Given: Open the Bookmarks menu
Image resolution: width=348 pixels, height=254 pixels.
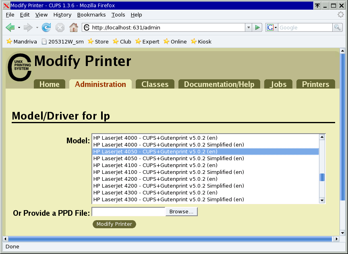Looking at the screenshot, I should pyautogui.click(x=91, y=14).
